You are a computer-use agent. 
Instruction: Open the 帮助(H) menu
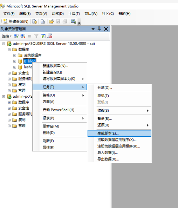pos(124,14)
